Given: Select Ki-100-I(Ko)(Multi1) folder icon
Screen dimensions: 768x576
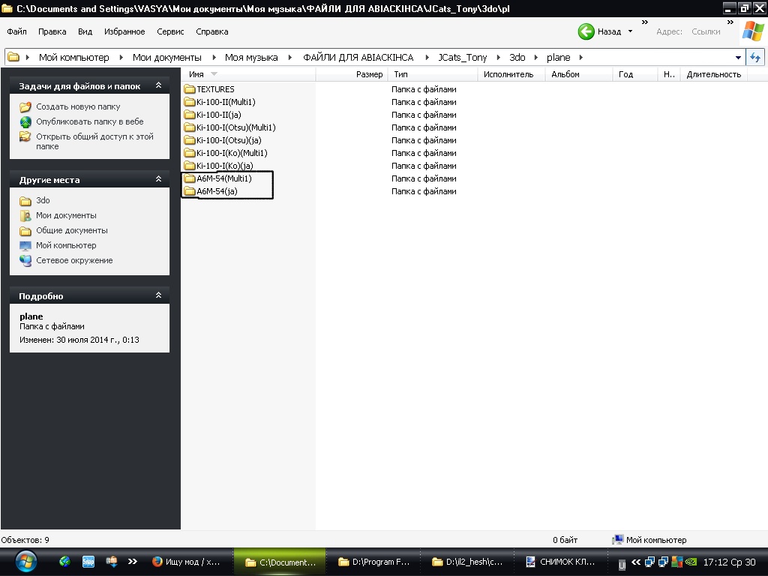Looking at the screenshot, I should pyautogui.click(x=190, y=153).
